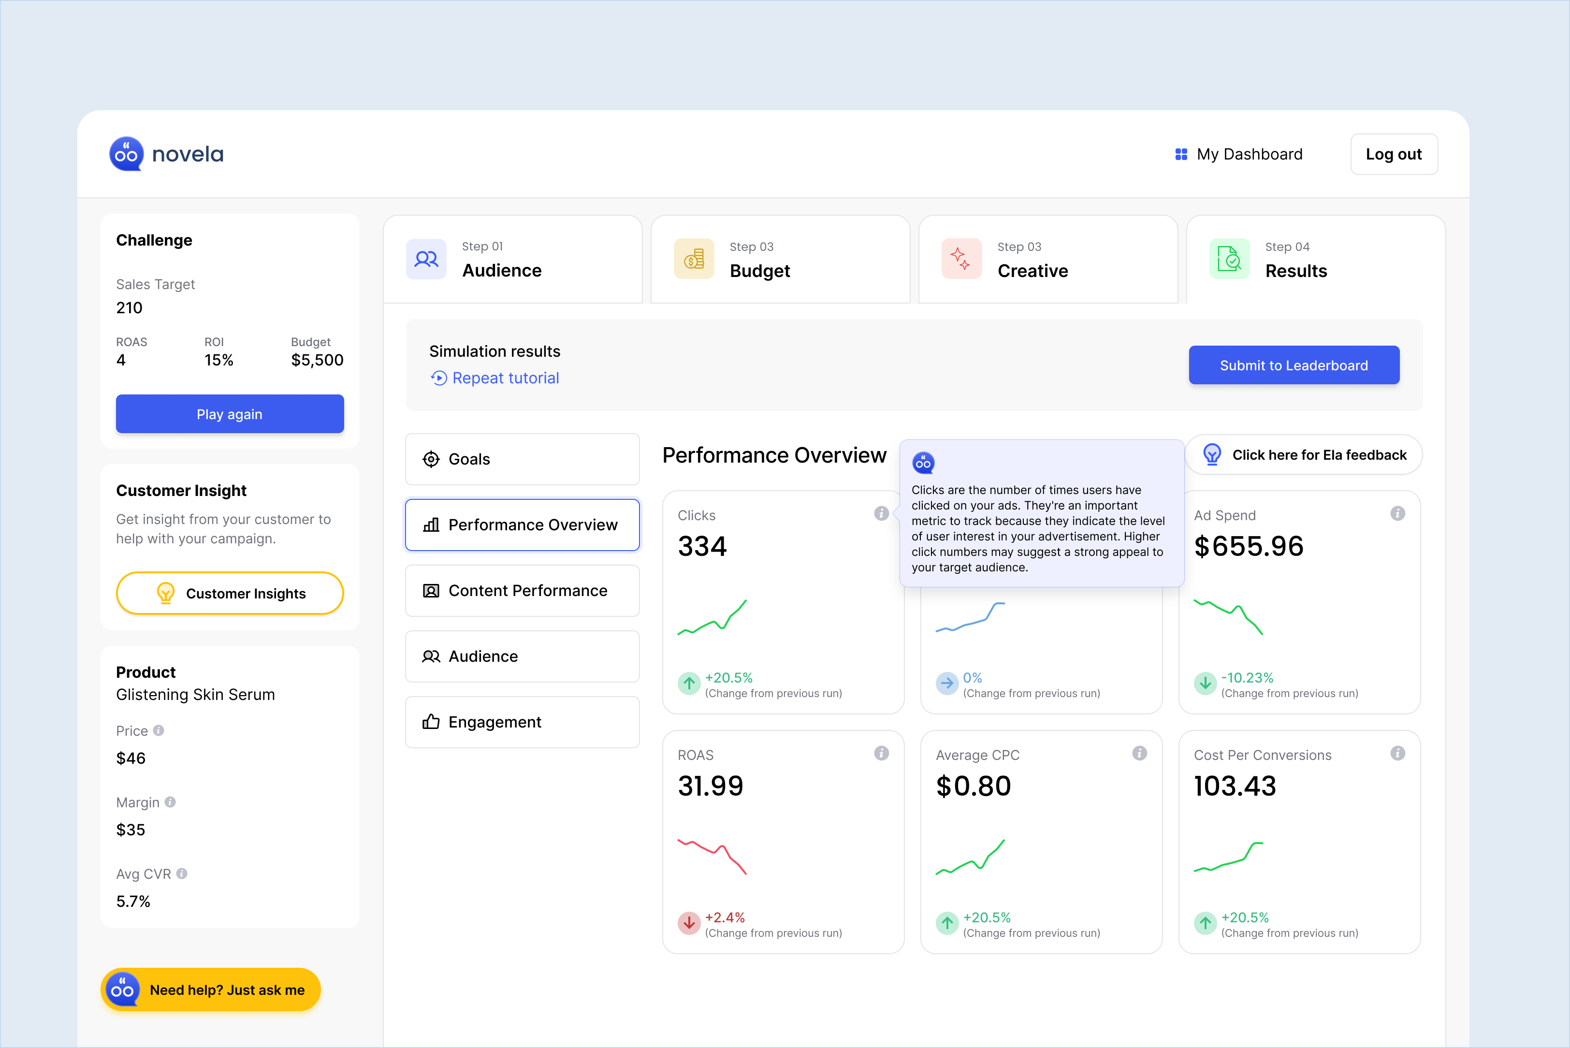Select Performance Overview in the side menu

tap(522, 525)
